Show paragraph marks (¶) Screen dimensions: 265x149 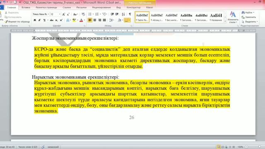(x=130, y=14)
